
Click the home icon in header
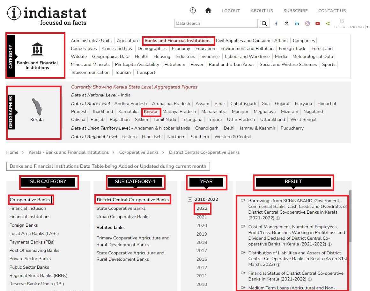tap(208, 11)
